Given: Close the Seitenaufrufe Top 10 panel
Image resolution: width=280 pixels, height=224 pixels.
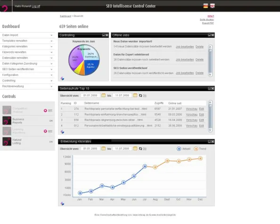Looking at the screenshot, I should tap(213, 89).
